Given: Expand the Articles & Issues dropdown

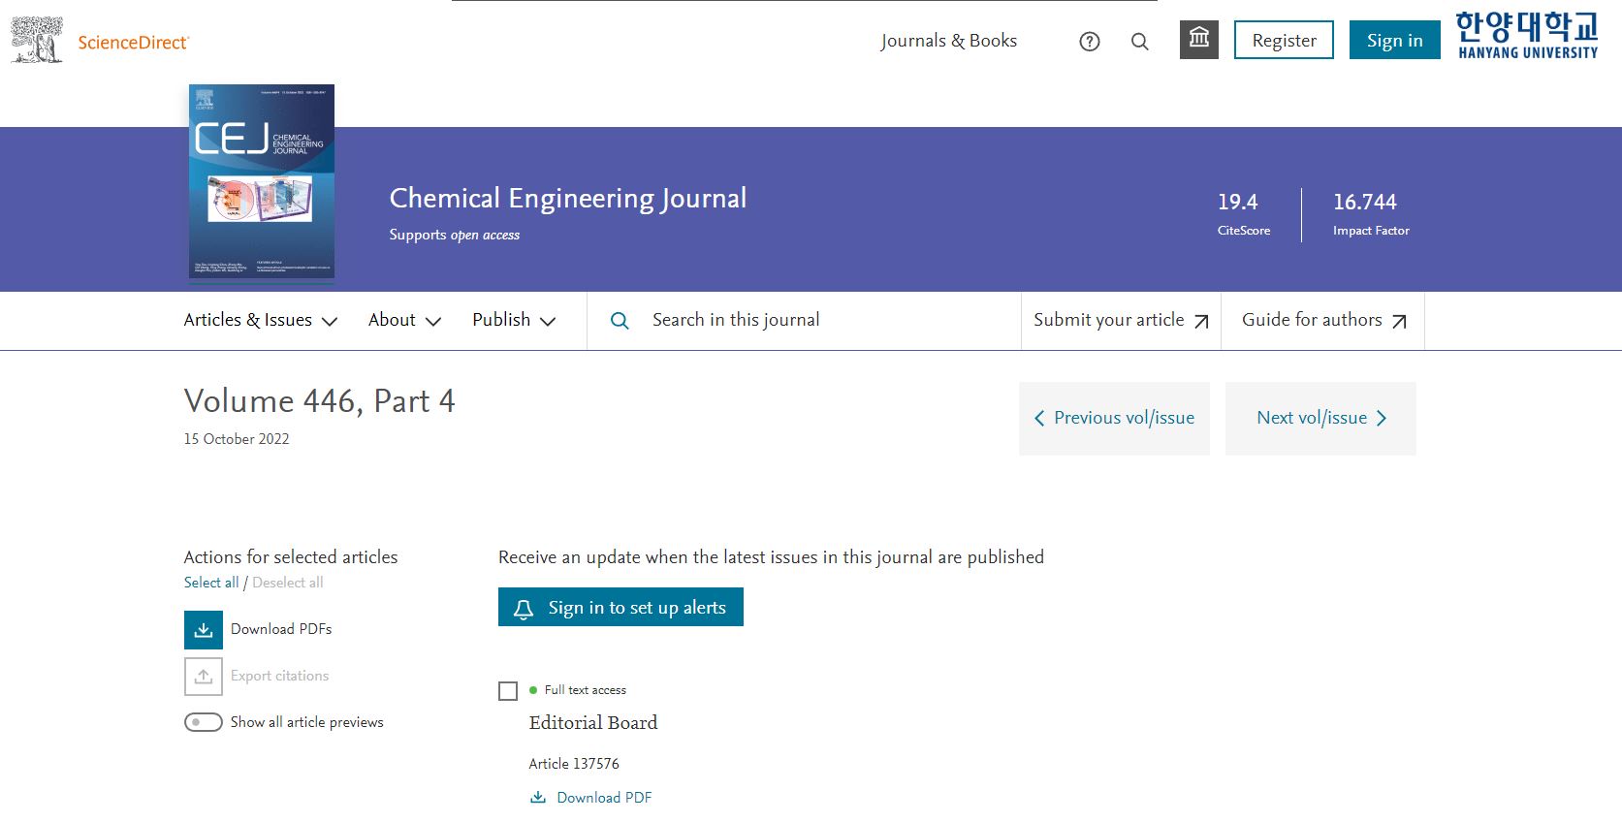Looking at the screenshot, I should 261,320.
